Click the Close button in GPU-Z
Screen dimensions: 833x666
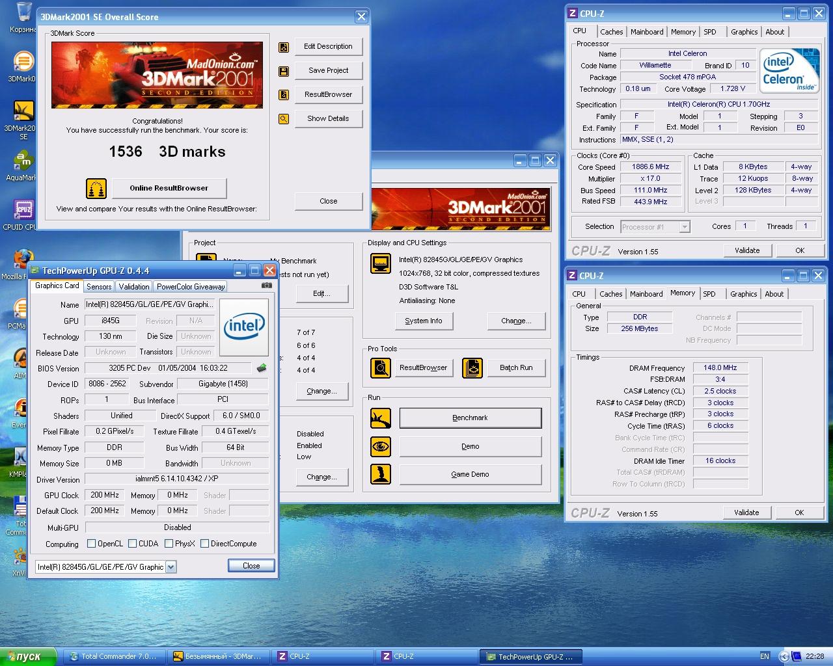click(x=251, y=566)
